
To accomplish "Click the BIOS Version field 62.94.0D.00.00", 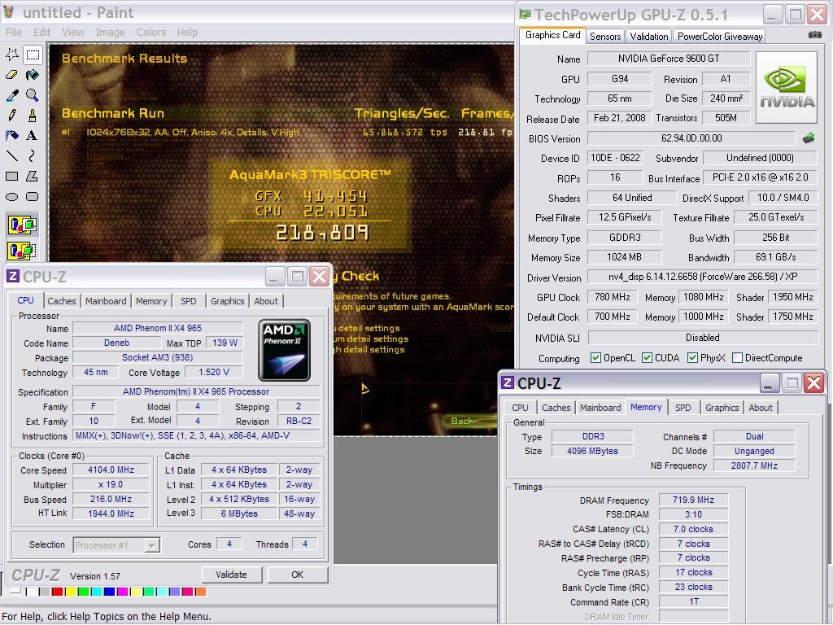I will coord(691,138).
